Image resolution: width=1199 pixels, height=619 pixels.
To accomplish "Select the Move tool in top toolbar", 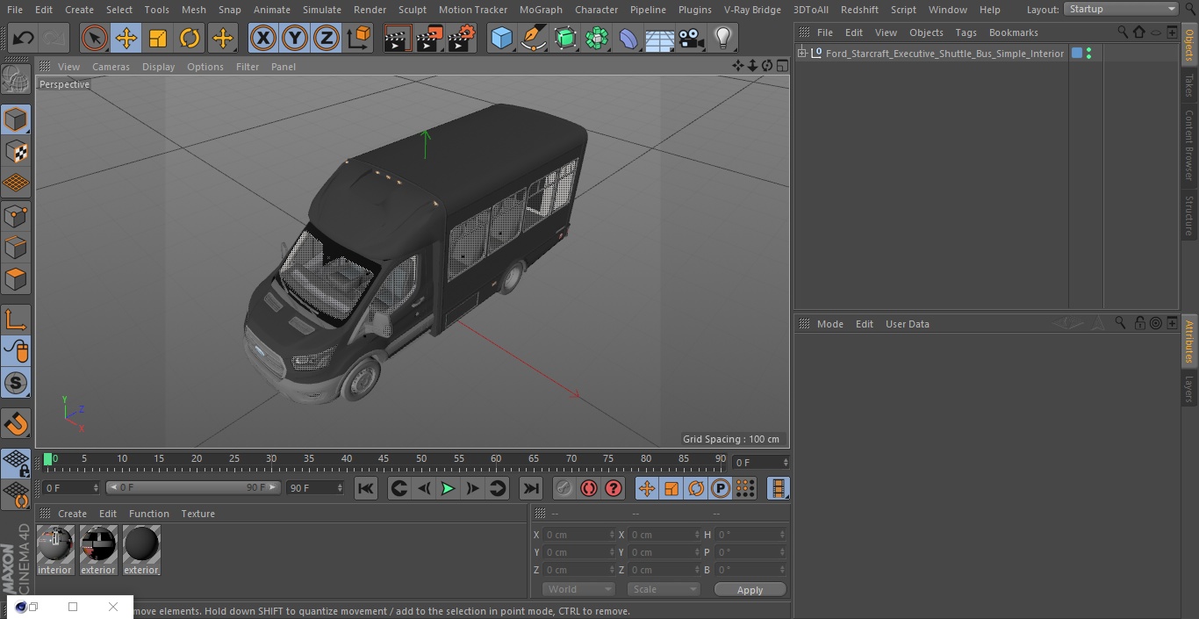I will pos(126,38).
